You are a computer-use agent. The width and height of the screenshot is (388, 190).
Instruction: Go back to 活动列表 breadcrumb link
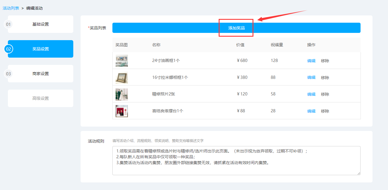(11, 8)
